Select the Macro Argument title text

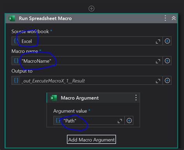(80, 98)
